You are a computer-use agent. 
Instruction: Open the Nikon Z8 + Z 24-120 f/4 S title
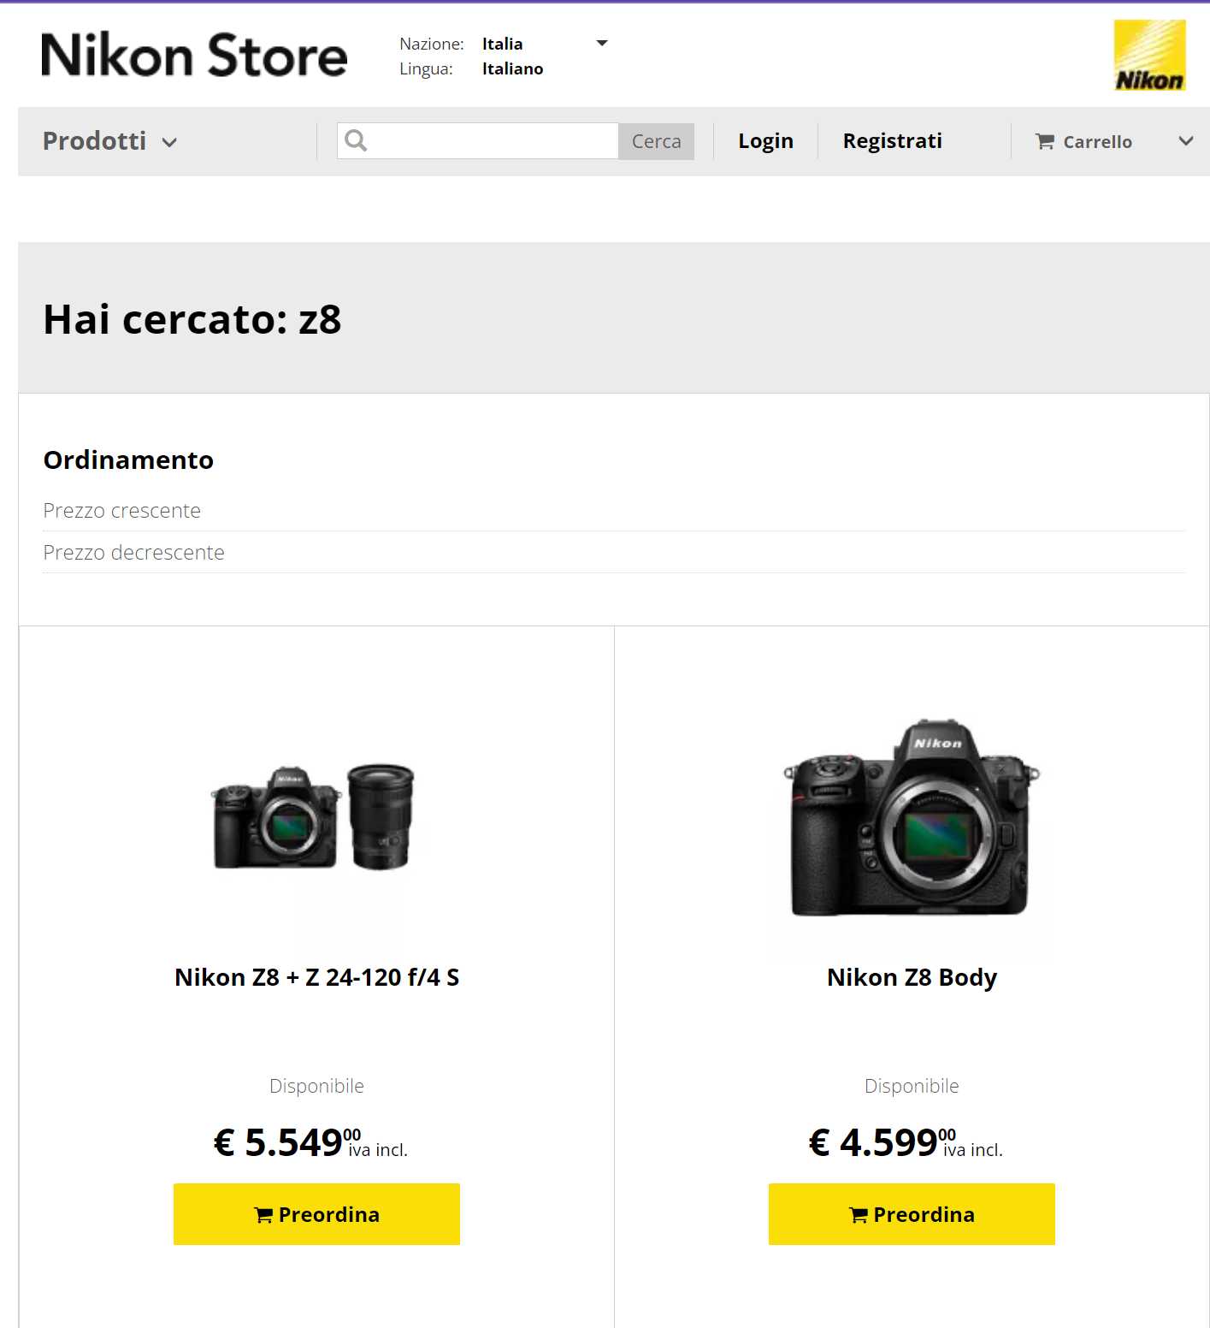(316, 977)
